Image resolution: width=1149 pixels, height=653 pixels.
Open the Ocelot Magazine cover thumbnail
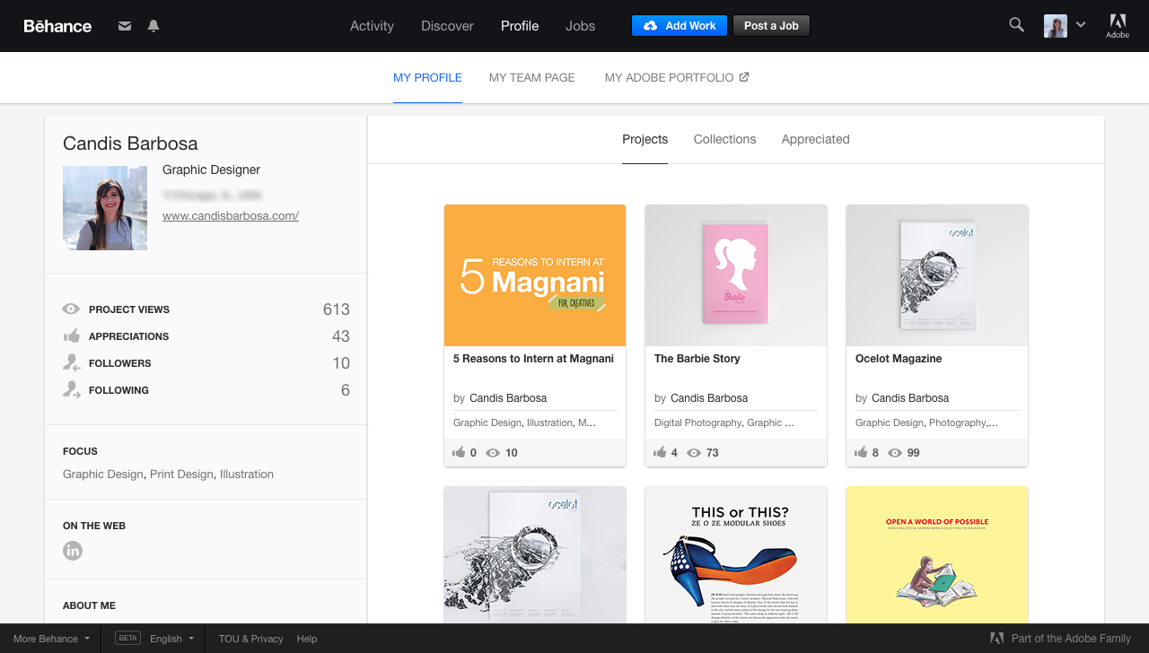(x=937, y=275)
